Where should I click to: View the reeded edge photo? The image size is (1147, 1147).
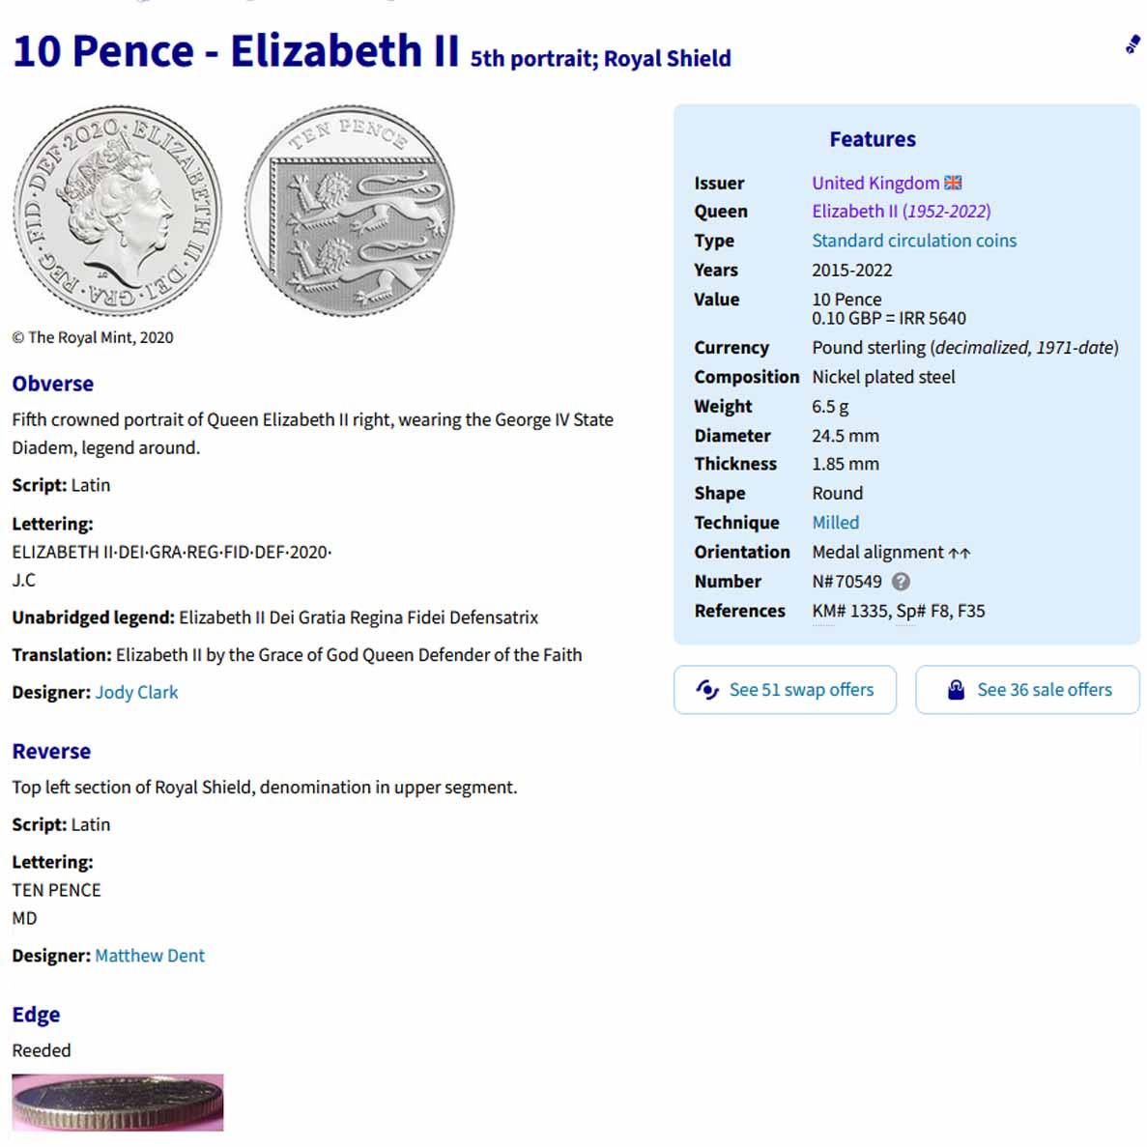pos(117,1102)
